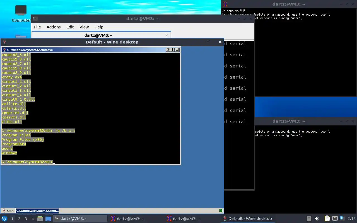Open the Wine Start menu
357x223 pixels.
[8, 211]
